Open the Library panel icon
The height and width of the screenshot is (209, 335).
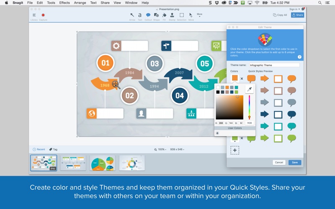34,15
